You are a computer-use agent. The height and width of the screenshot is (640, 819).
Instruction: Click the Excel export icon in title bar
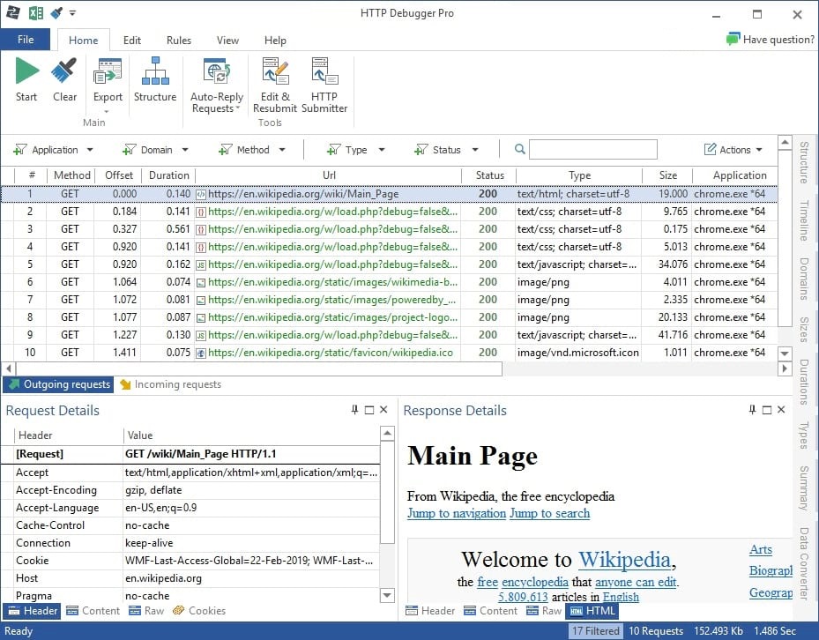coord(36,13)
